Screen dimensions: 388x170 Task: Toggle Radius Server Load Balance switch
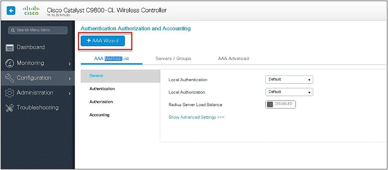tap(281, 104)
